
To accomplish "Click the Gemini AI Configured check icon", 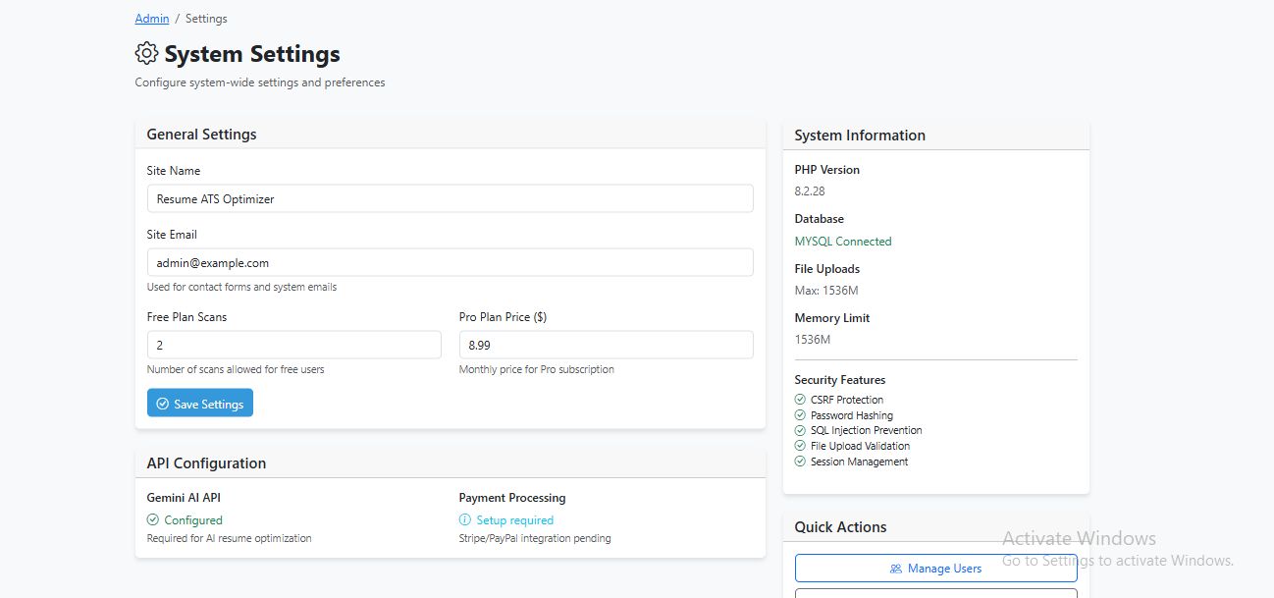I will [x=153, y=520].
